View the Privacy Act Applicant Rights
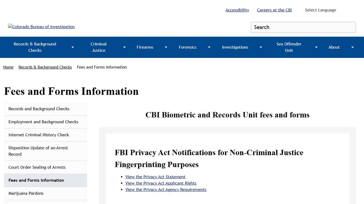Viewport: 364px width, 204px height. pyautogui.click(x=161, y=183)
